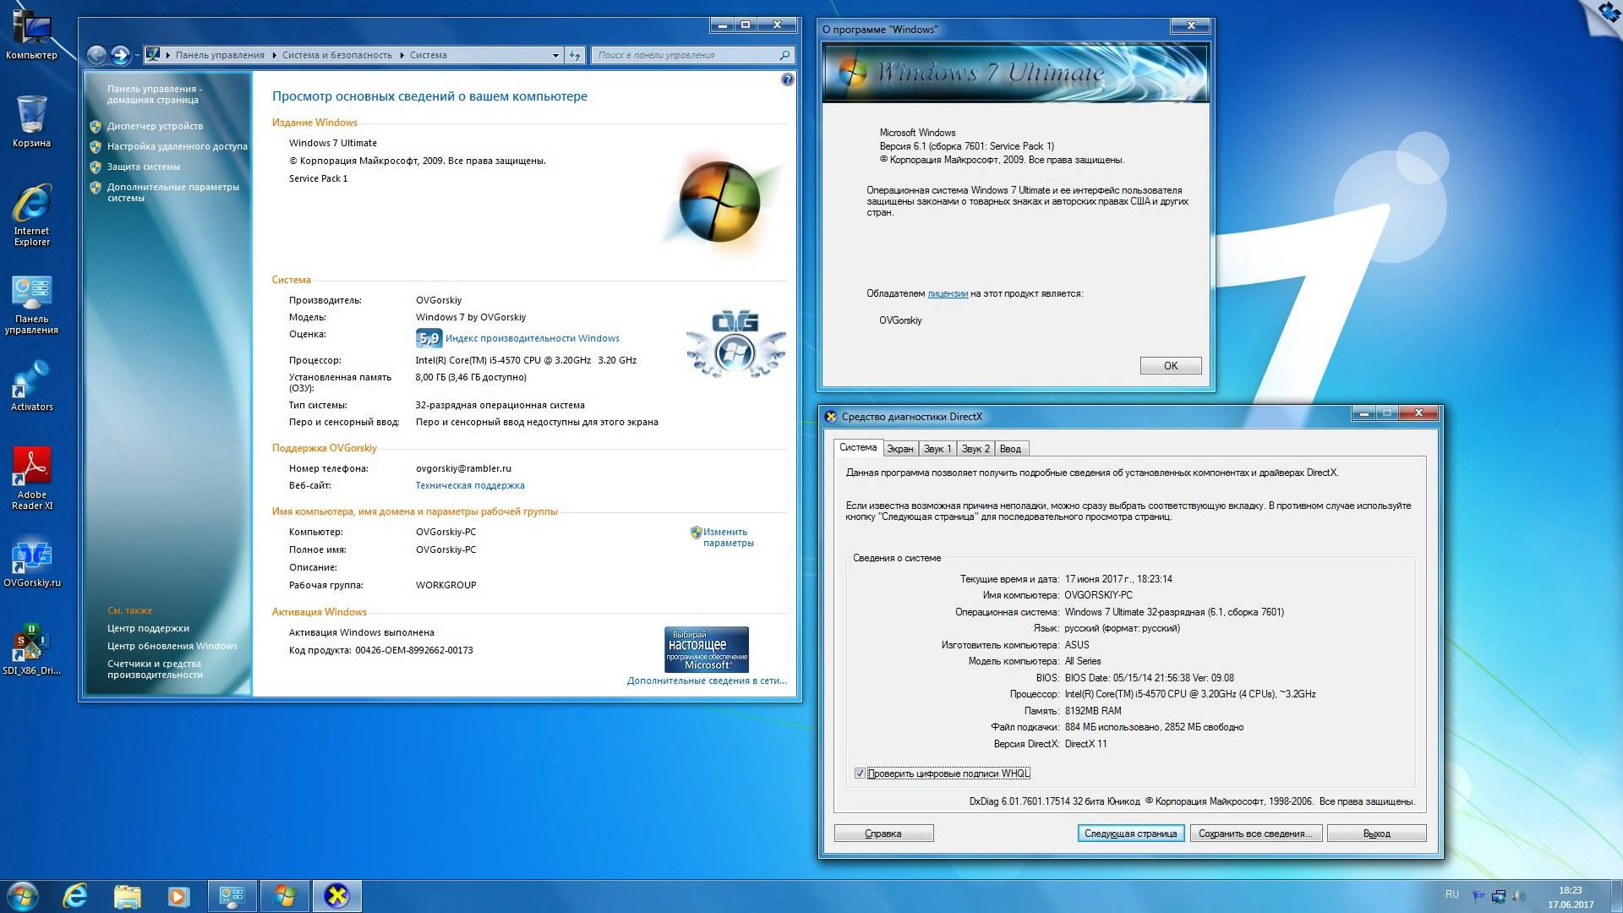Switch to DirectX diagnostic taskbar item
Screen dimensions: 1623x913
[337, 896]
